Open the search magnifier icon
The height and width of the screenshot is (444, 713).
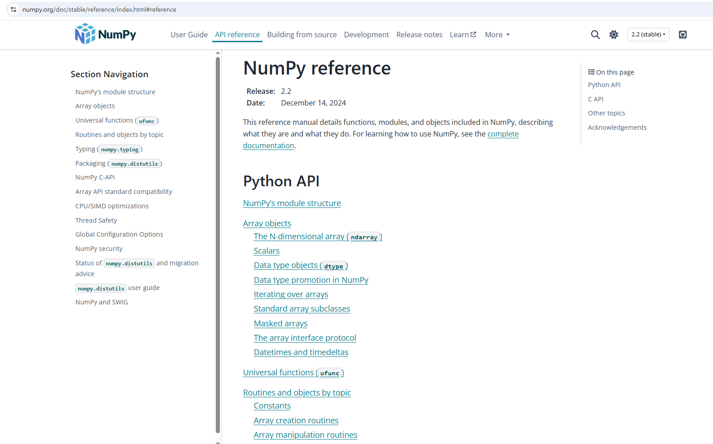pos(595,35)
